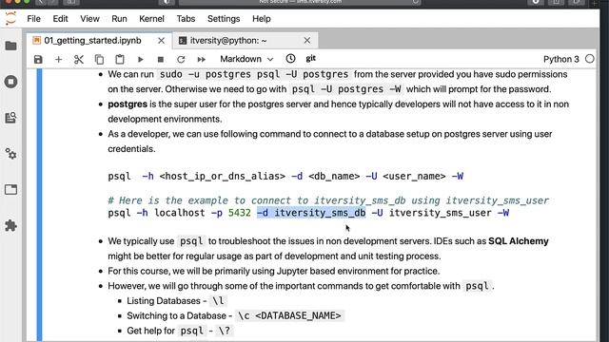Click 'itversity_sms_user' in the psql command
The height and width of the screenshot is (342, 609).
point(441,213)
